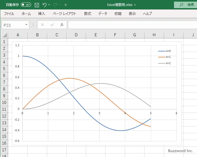
Task: Click the n=1 legend entry
Action: pos(164,57)
